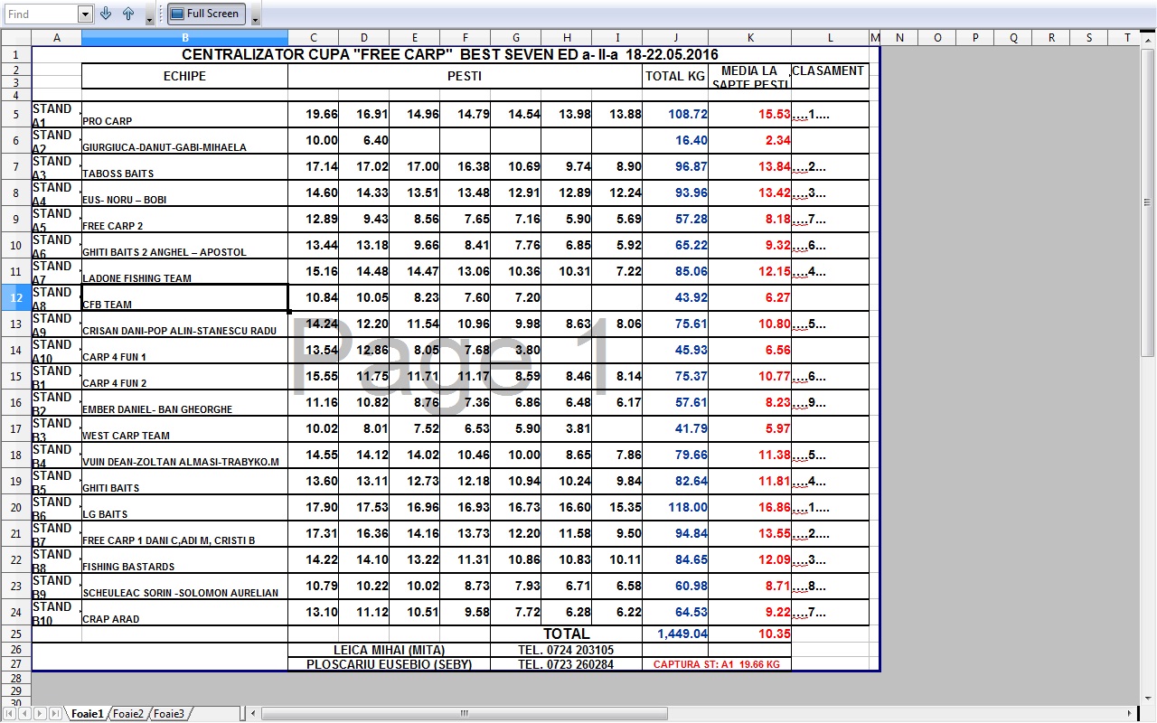Select column B header

(185, 37)
